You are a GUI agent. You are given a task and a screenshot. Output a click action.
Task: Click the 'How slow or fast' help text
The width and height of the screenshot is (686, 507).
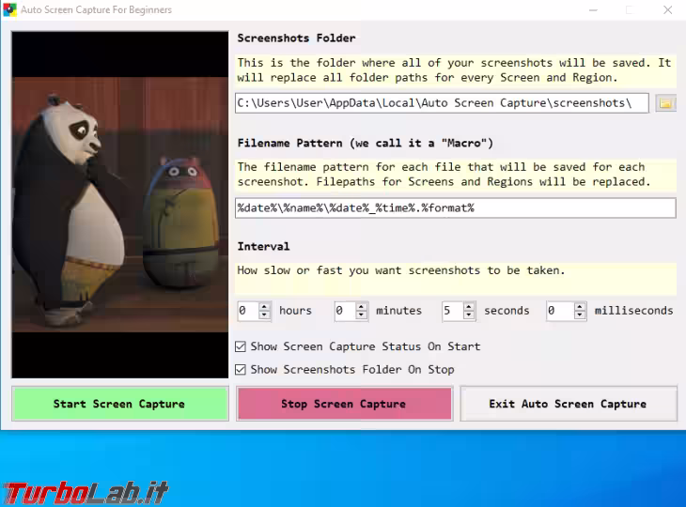point(401,270)
